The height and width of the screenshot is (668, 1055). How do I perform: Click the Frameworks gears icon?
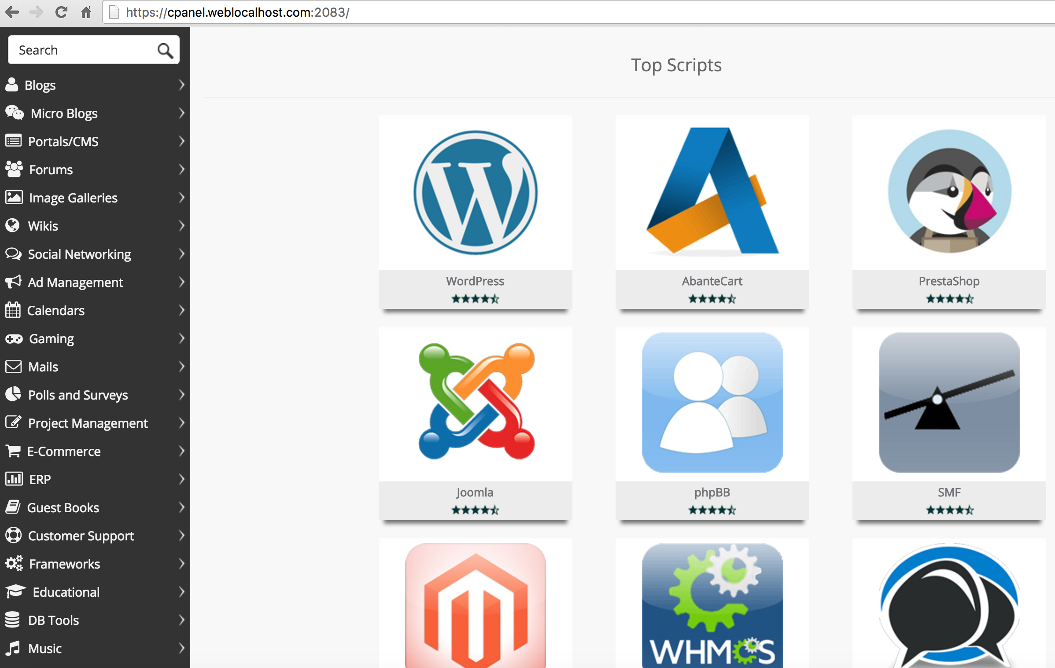pyautogui.click(x=14, y=563)
